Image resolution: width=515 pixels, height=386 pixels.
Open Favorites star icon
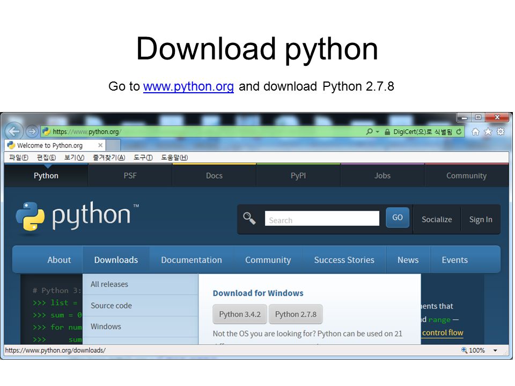(488, 132)
